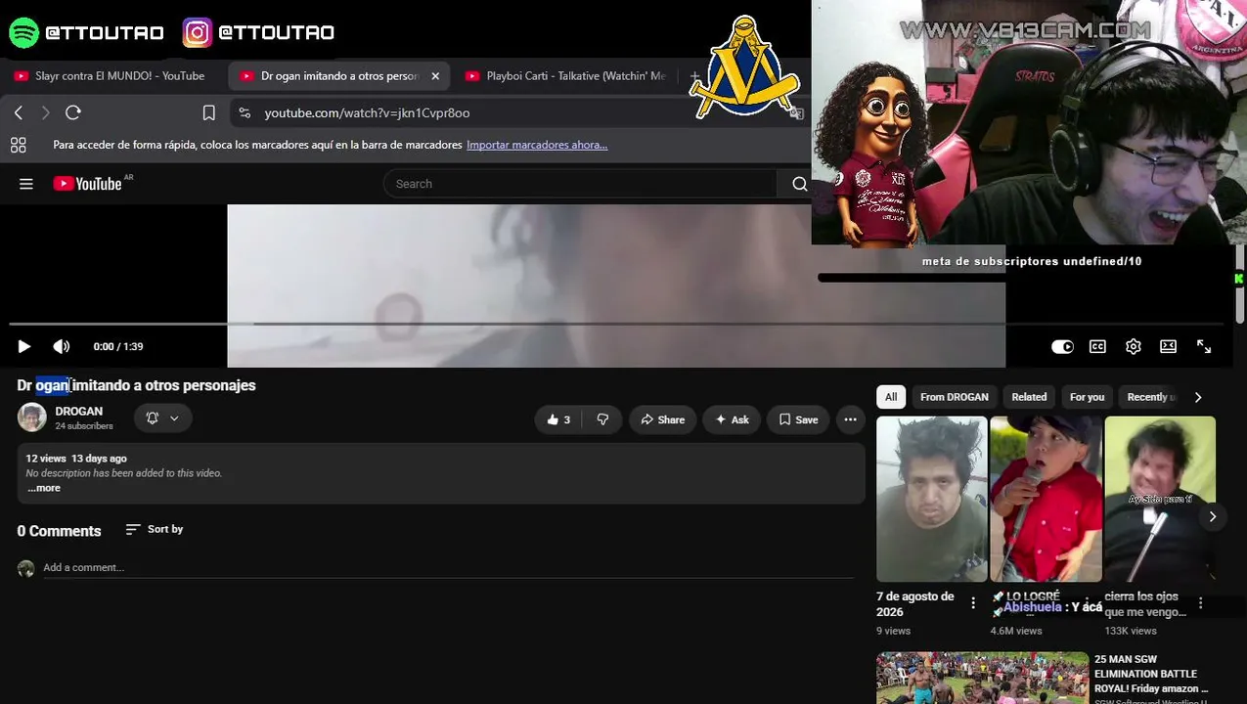
Task: Submit the search with the magnifier icon
Action: [799, 184]
